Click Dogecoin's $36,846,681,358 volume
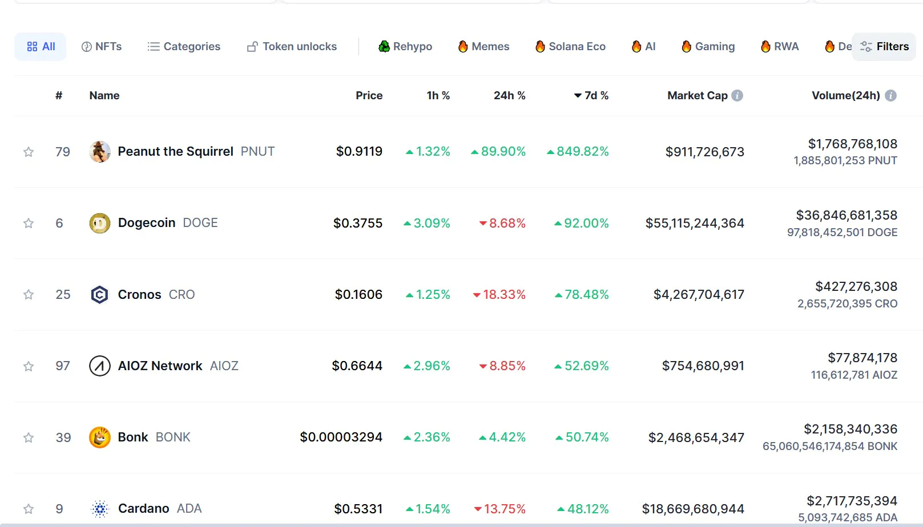 847,216
